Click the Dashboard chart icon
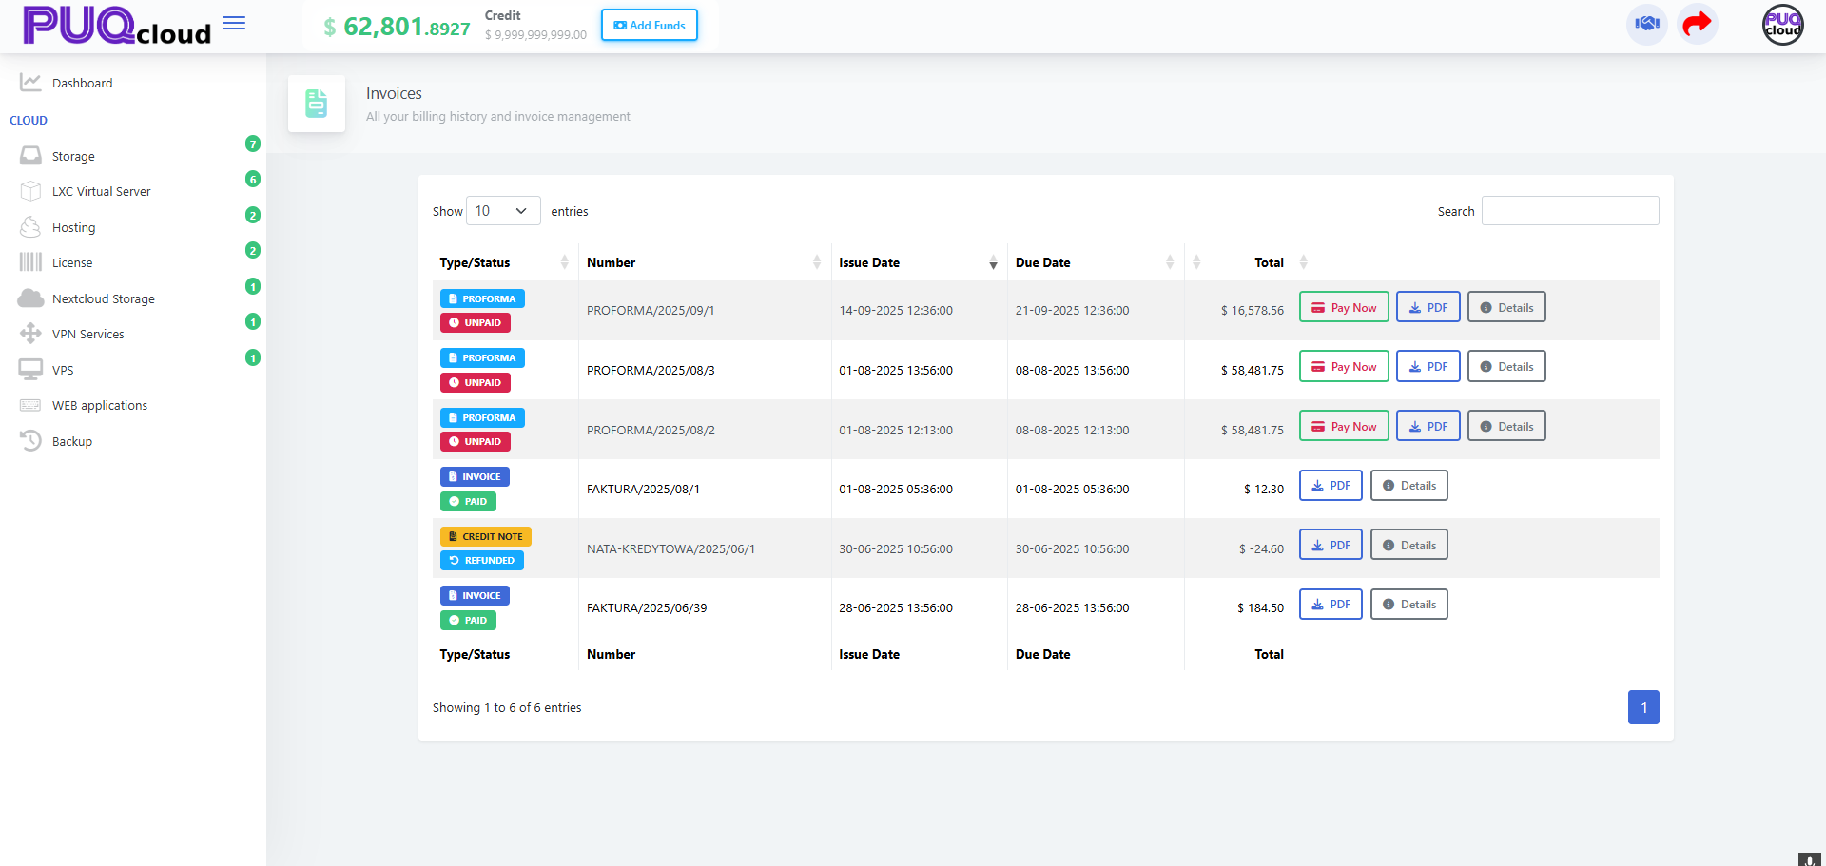 pyautogui.click(x=30, y=83)
